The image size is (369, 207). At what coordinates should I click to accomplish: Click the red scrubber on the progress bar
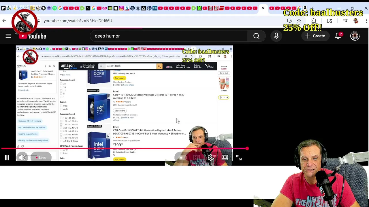(247, 149)
